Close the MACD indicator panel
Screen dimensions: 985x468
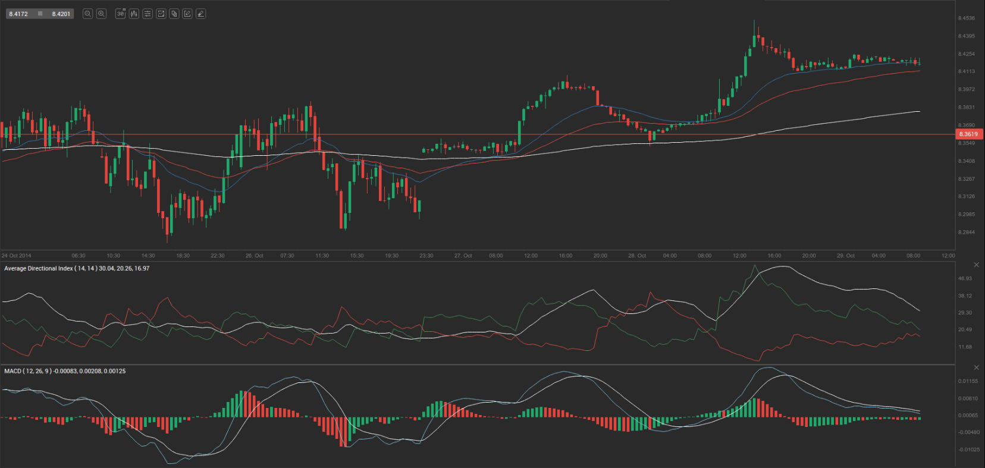click(976, 368)
